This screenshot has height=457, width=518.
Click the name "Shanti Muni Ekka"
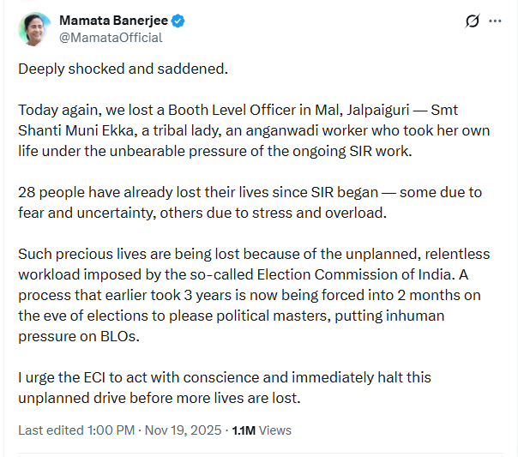pyautogui.click(x=83, y=131)
